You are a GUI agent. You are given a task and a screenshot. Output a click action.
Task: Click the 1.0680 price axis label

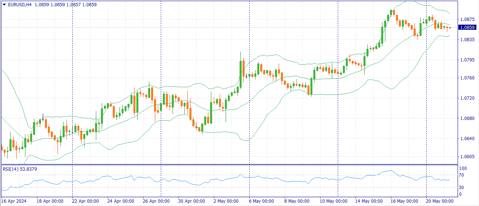(467, 118)
